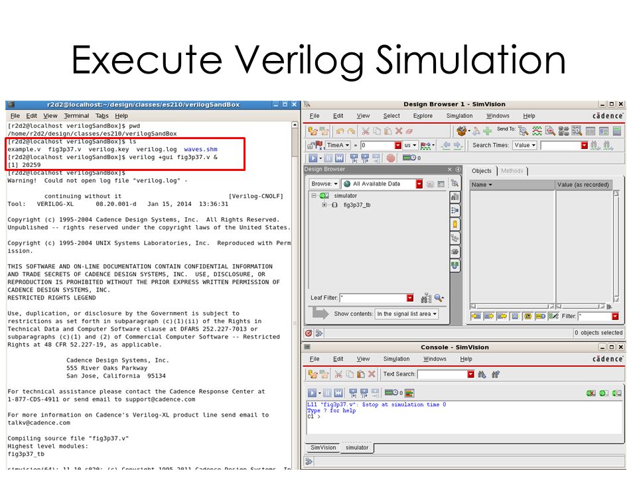Screen dimensions: 637x477
Task: Click the Leaf Filter text field
Action: [x=374, y=298]
